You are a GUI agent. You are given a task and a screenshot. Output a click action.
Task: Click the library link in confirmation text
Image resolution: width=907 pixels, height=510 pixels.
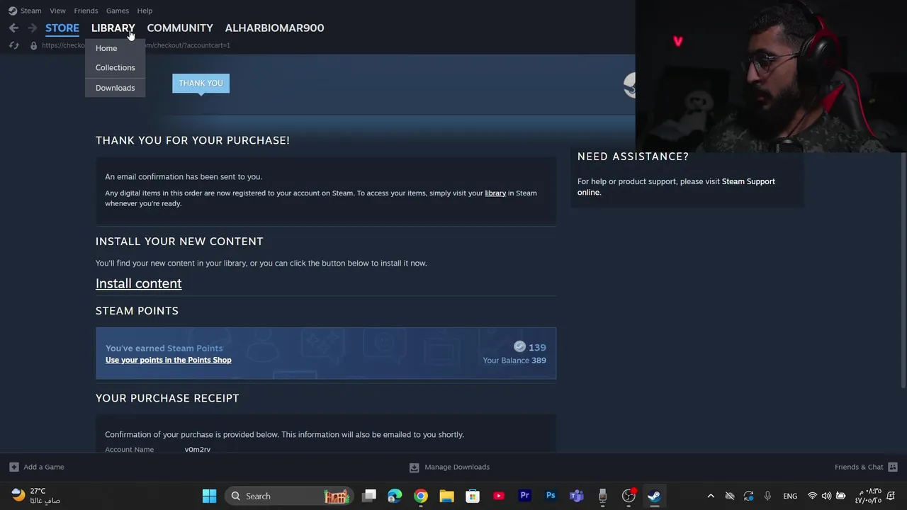495,193
